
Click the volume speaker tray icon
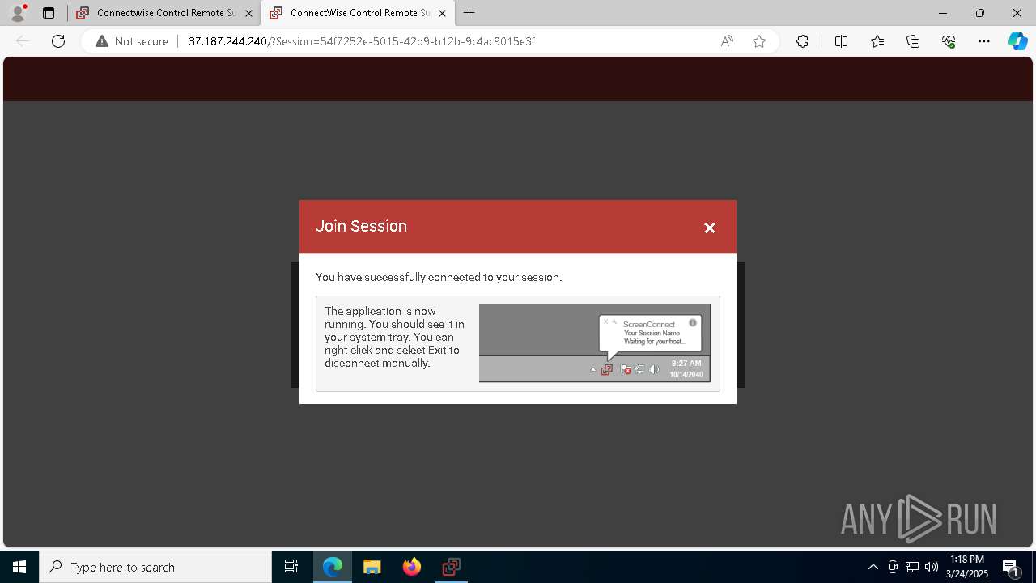pos(932,567)
